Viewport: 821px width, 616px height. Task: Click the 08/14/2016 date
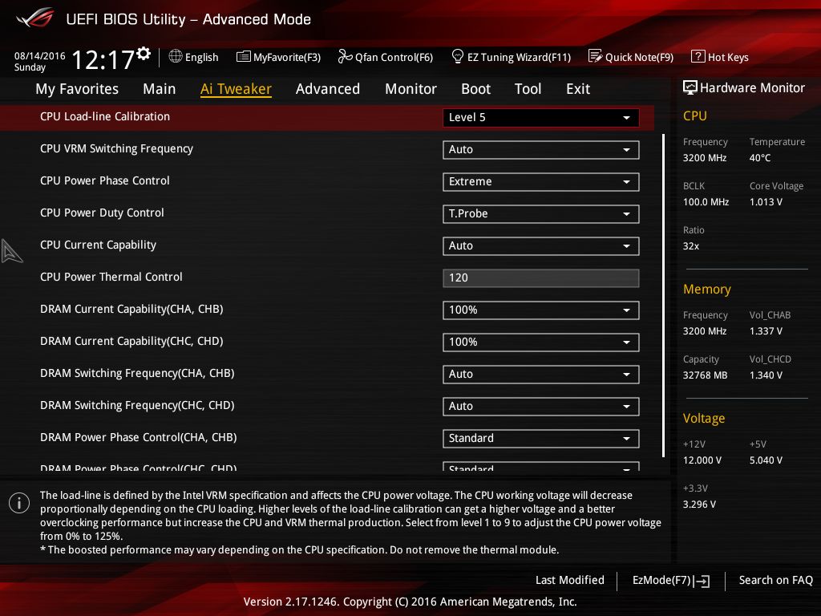pyautogui.click(x=40, y=55)
